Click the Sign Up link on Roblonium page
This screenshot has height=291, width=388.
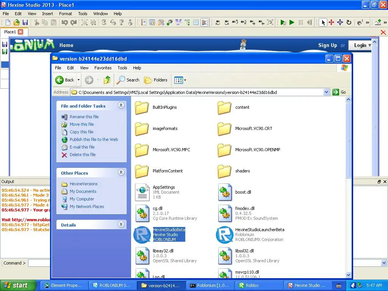tap(328, 45)
